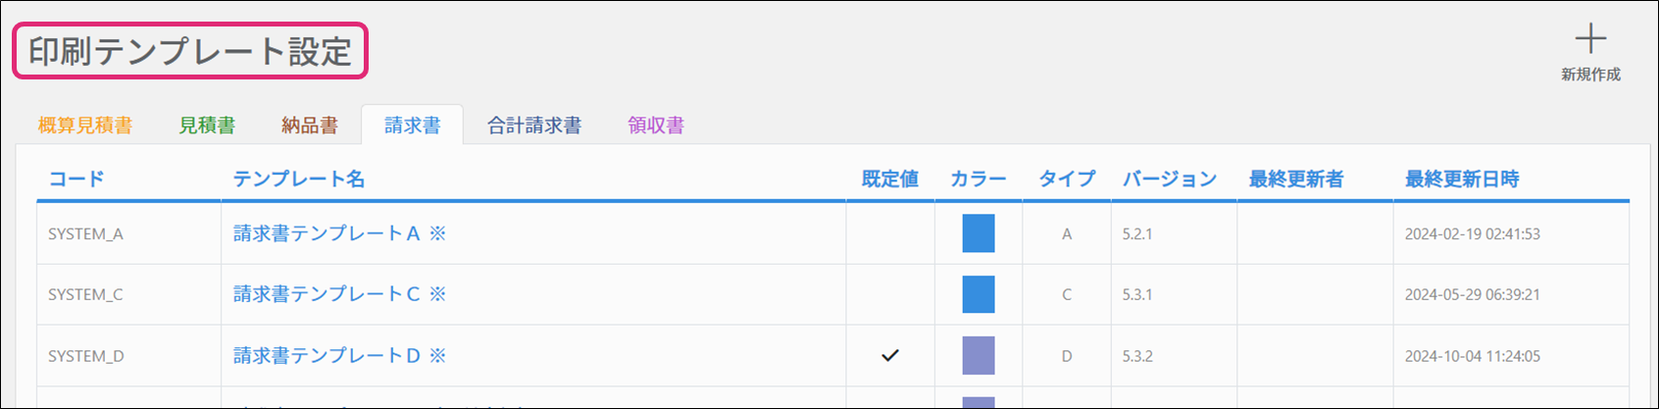Sort by the バージョン column header
Screen dimensions: 1659x409
[1170, 179]
